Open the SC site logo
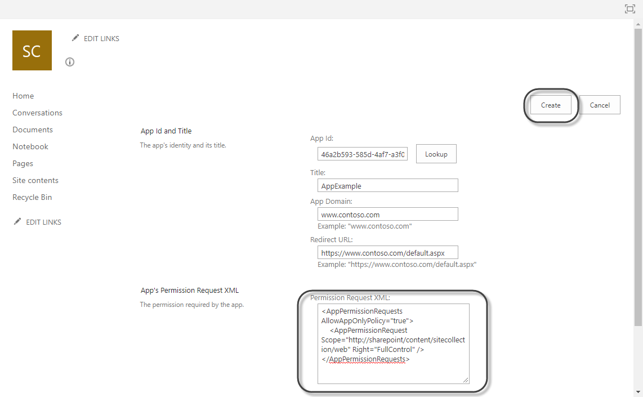Screen dimensions: 643x397 (x=32, y=51)
